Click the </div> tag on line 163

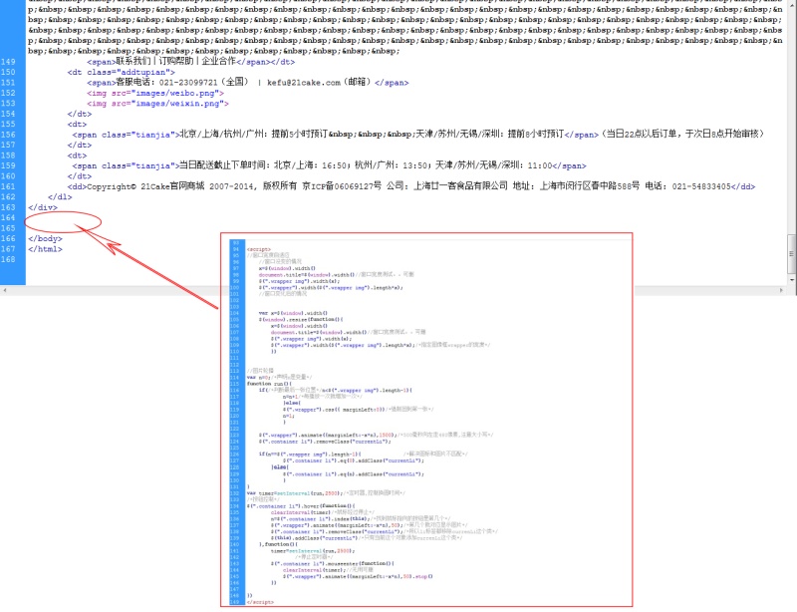(x=43, y=207)
